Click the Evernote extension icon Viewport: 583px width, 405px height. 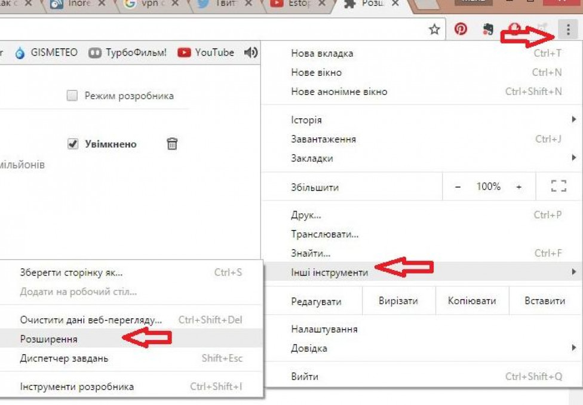488,29
